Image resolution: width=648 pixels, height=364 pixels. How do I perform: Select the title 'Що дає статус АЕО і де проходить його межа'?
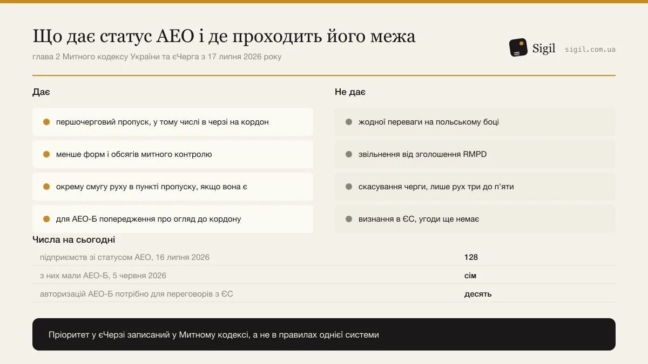[x=224, y=36]
